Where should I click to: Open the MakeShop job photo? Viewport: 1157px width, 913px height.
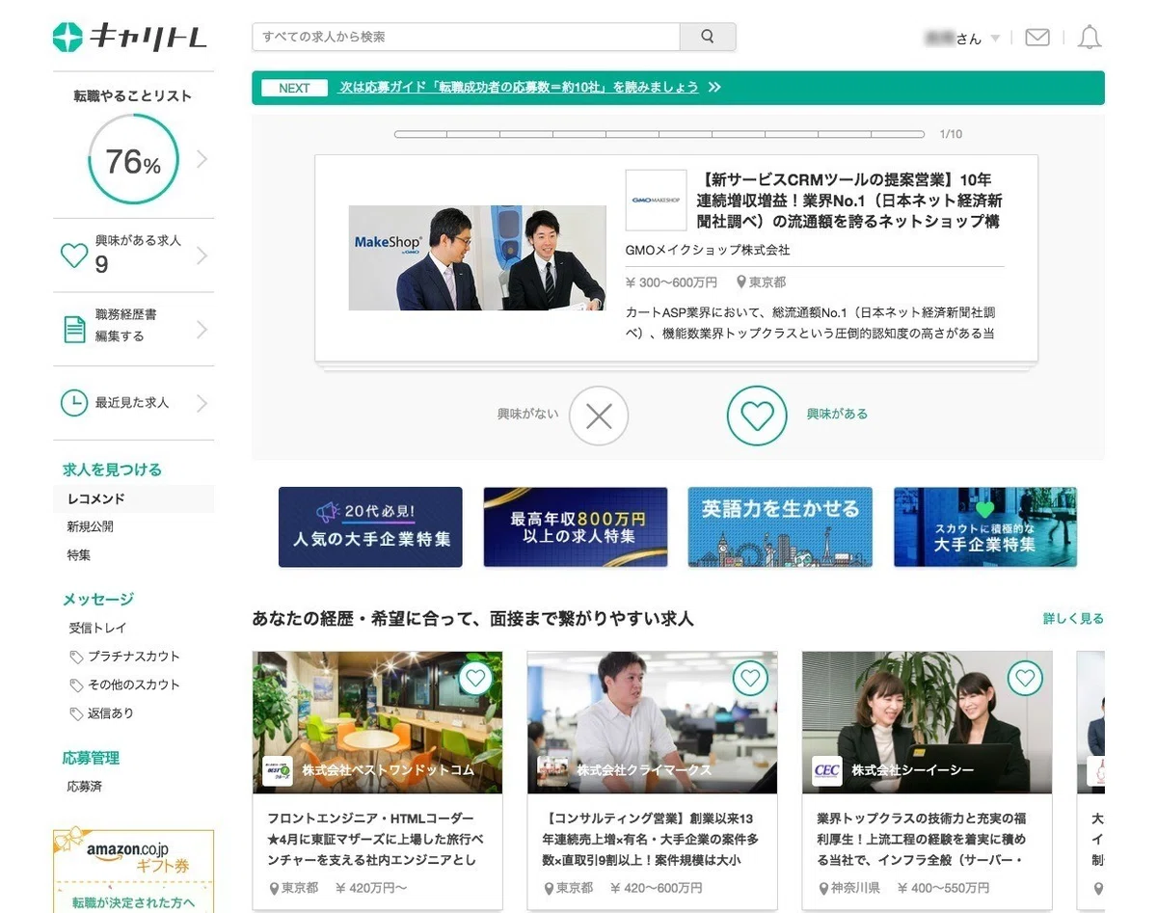click(477, 258)
